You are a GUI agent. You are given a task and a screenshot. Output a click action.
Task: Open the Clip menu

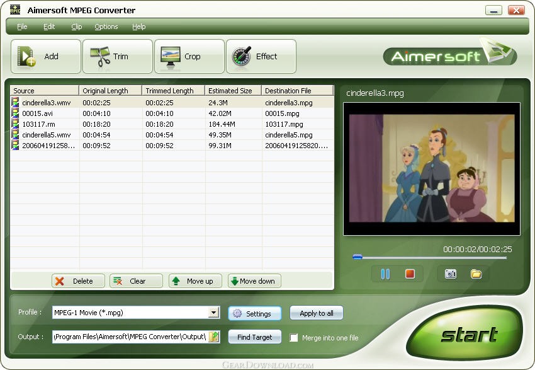coord(77,26)
